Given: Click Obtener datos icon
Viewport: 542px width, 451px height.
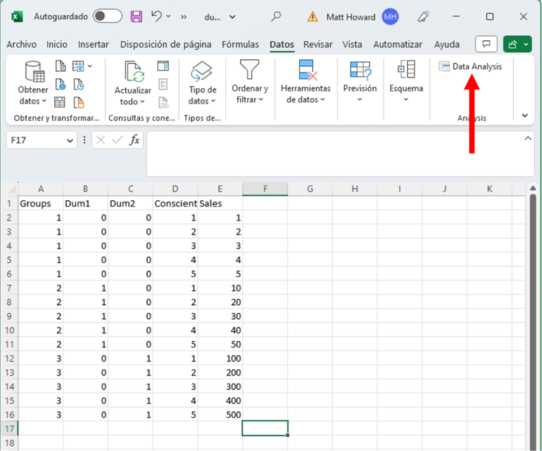Looking at the screenshot, I should pos(33,72).
